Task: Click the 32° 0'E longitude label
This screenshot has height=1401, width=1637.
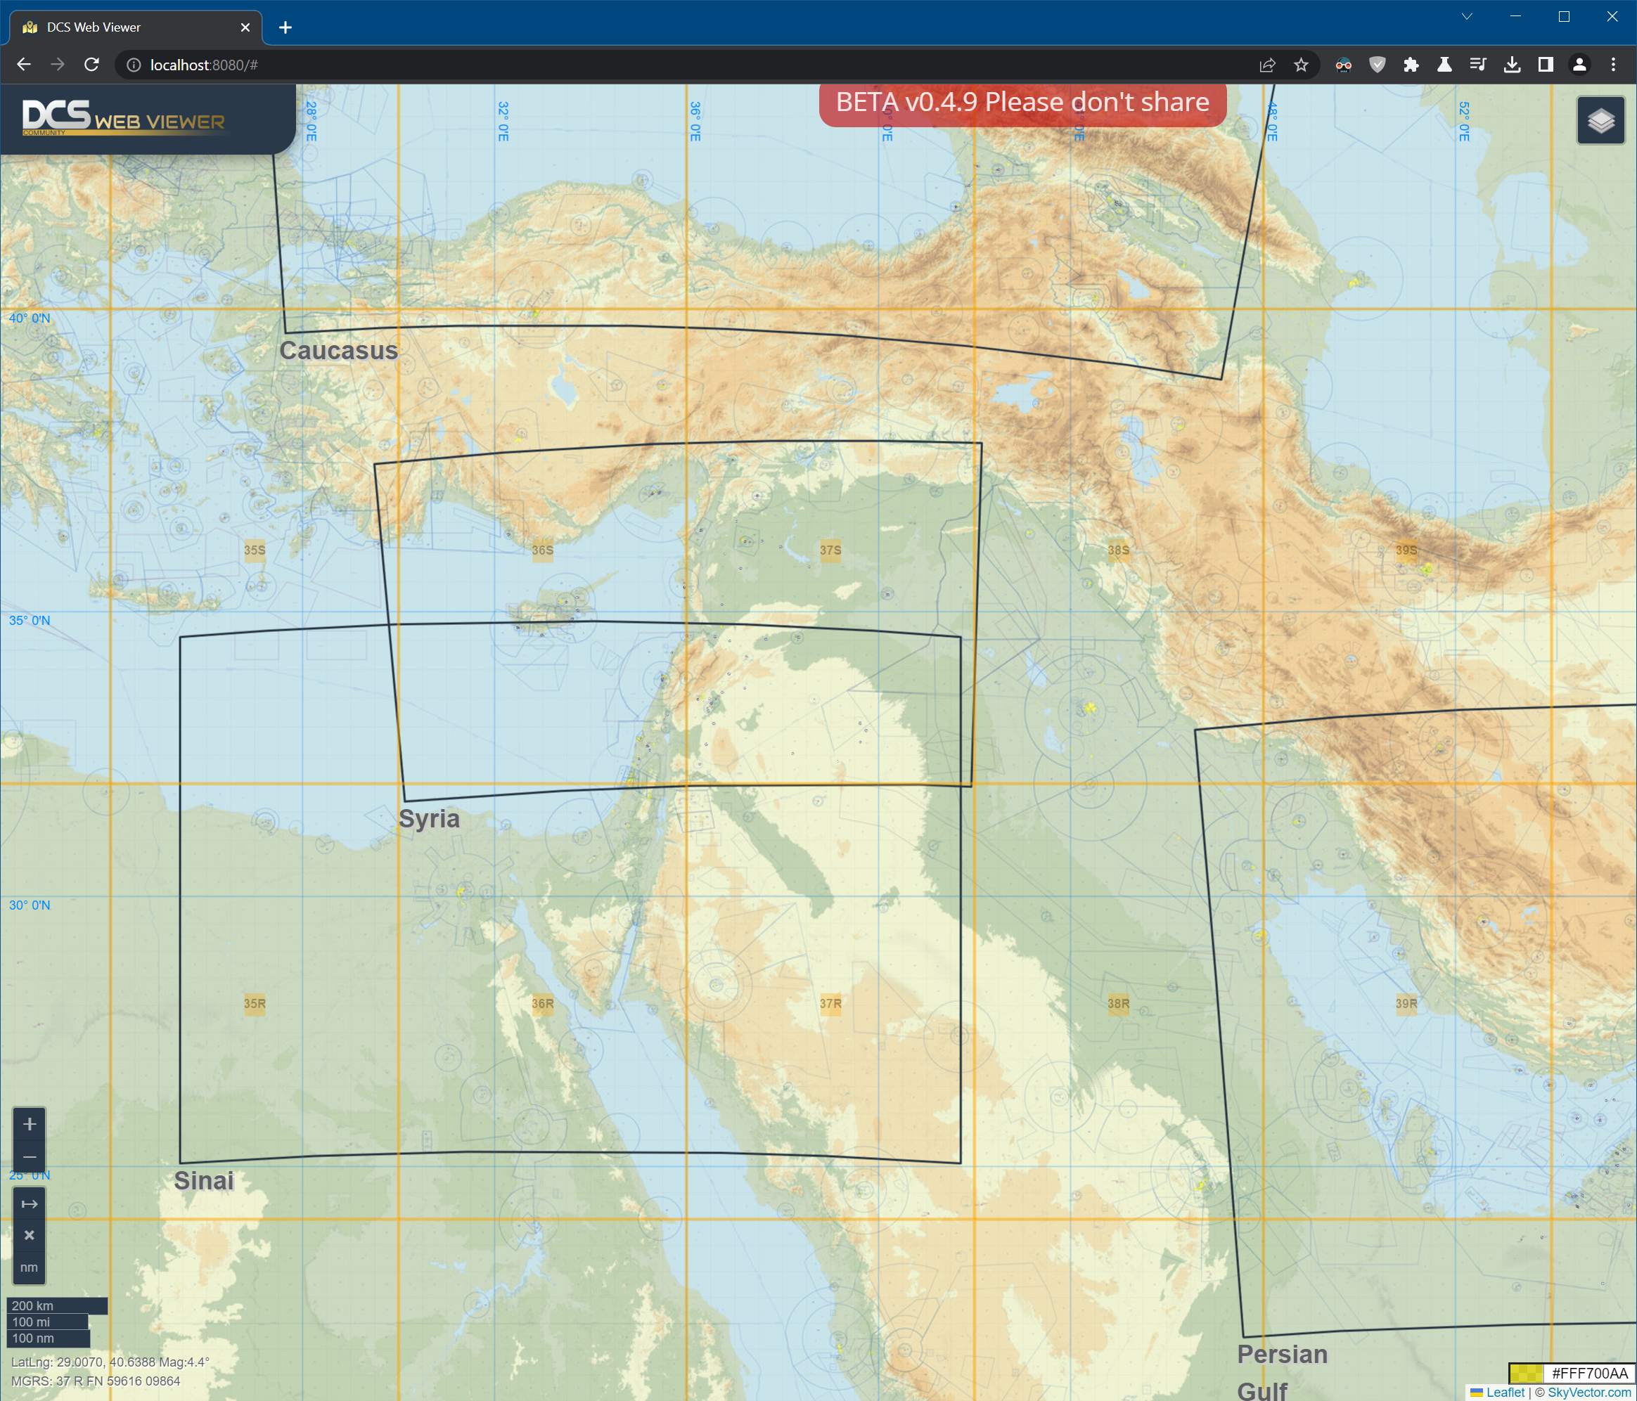Action: pos(503,121)
